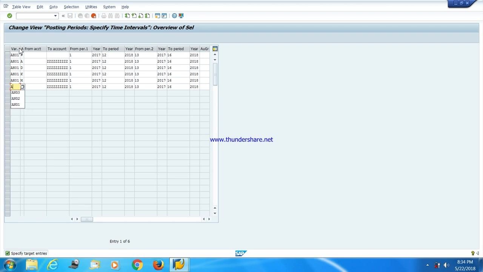Jump to First Page using the toolbar icon

pos(127,16)
